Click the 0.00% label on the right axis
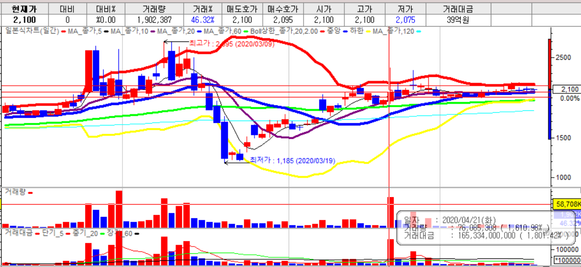Viewport: 581px width, 267px height. click(x=569, y=98)
